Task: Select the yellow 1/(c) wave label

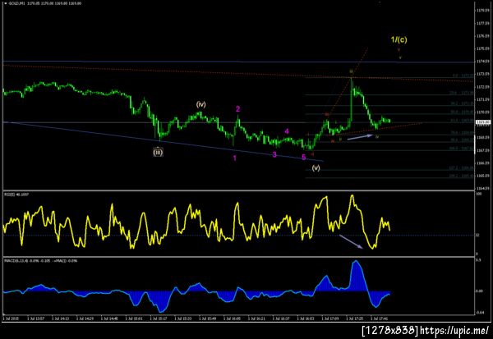Action: tap(399, 39)
